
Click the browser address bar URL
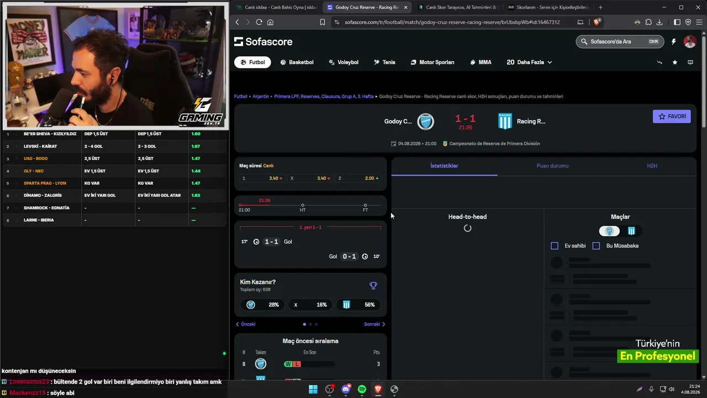[452, 22]
